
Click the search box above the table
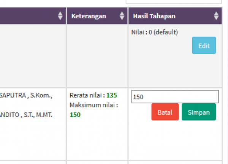point(174,2)
